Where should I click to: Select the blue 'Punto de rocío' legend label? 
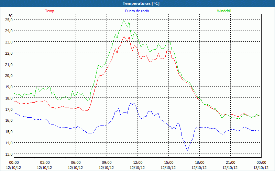[137, 11]
